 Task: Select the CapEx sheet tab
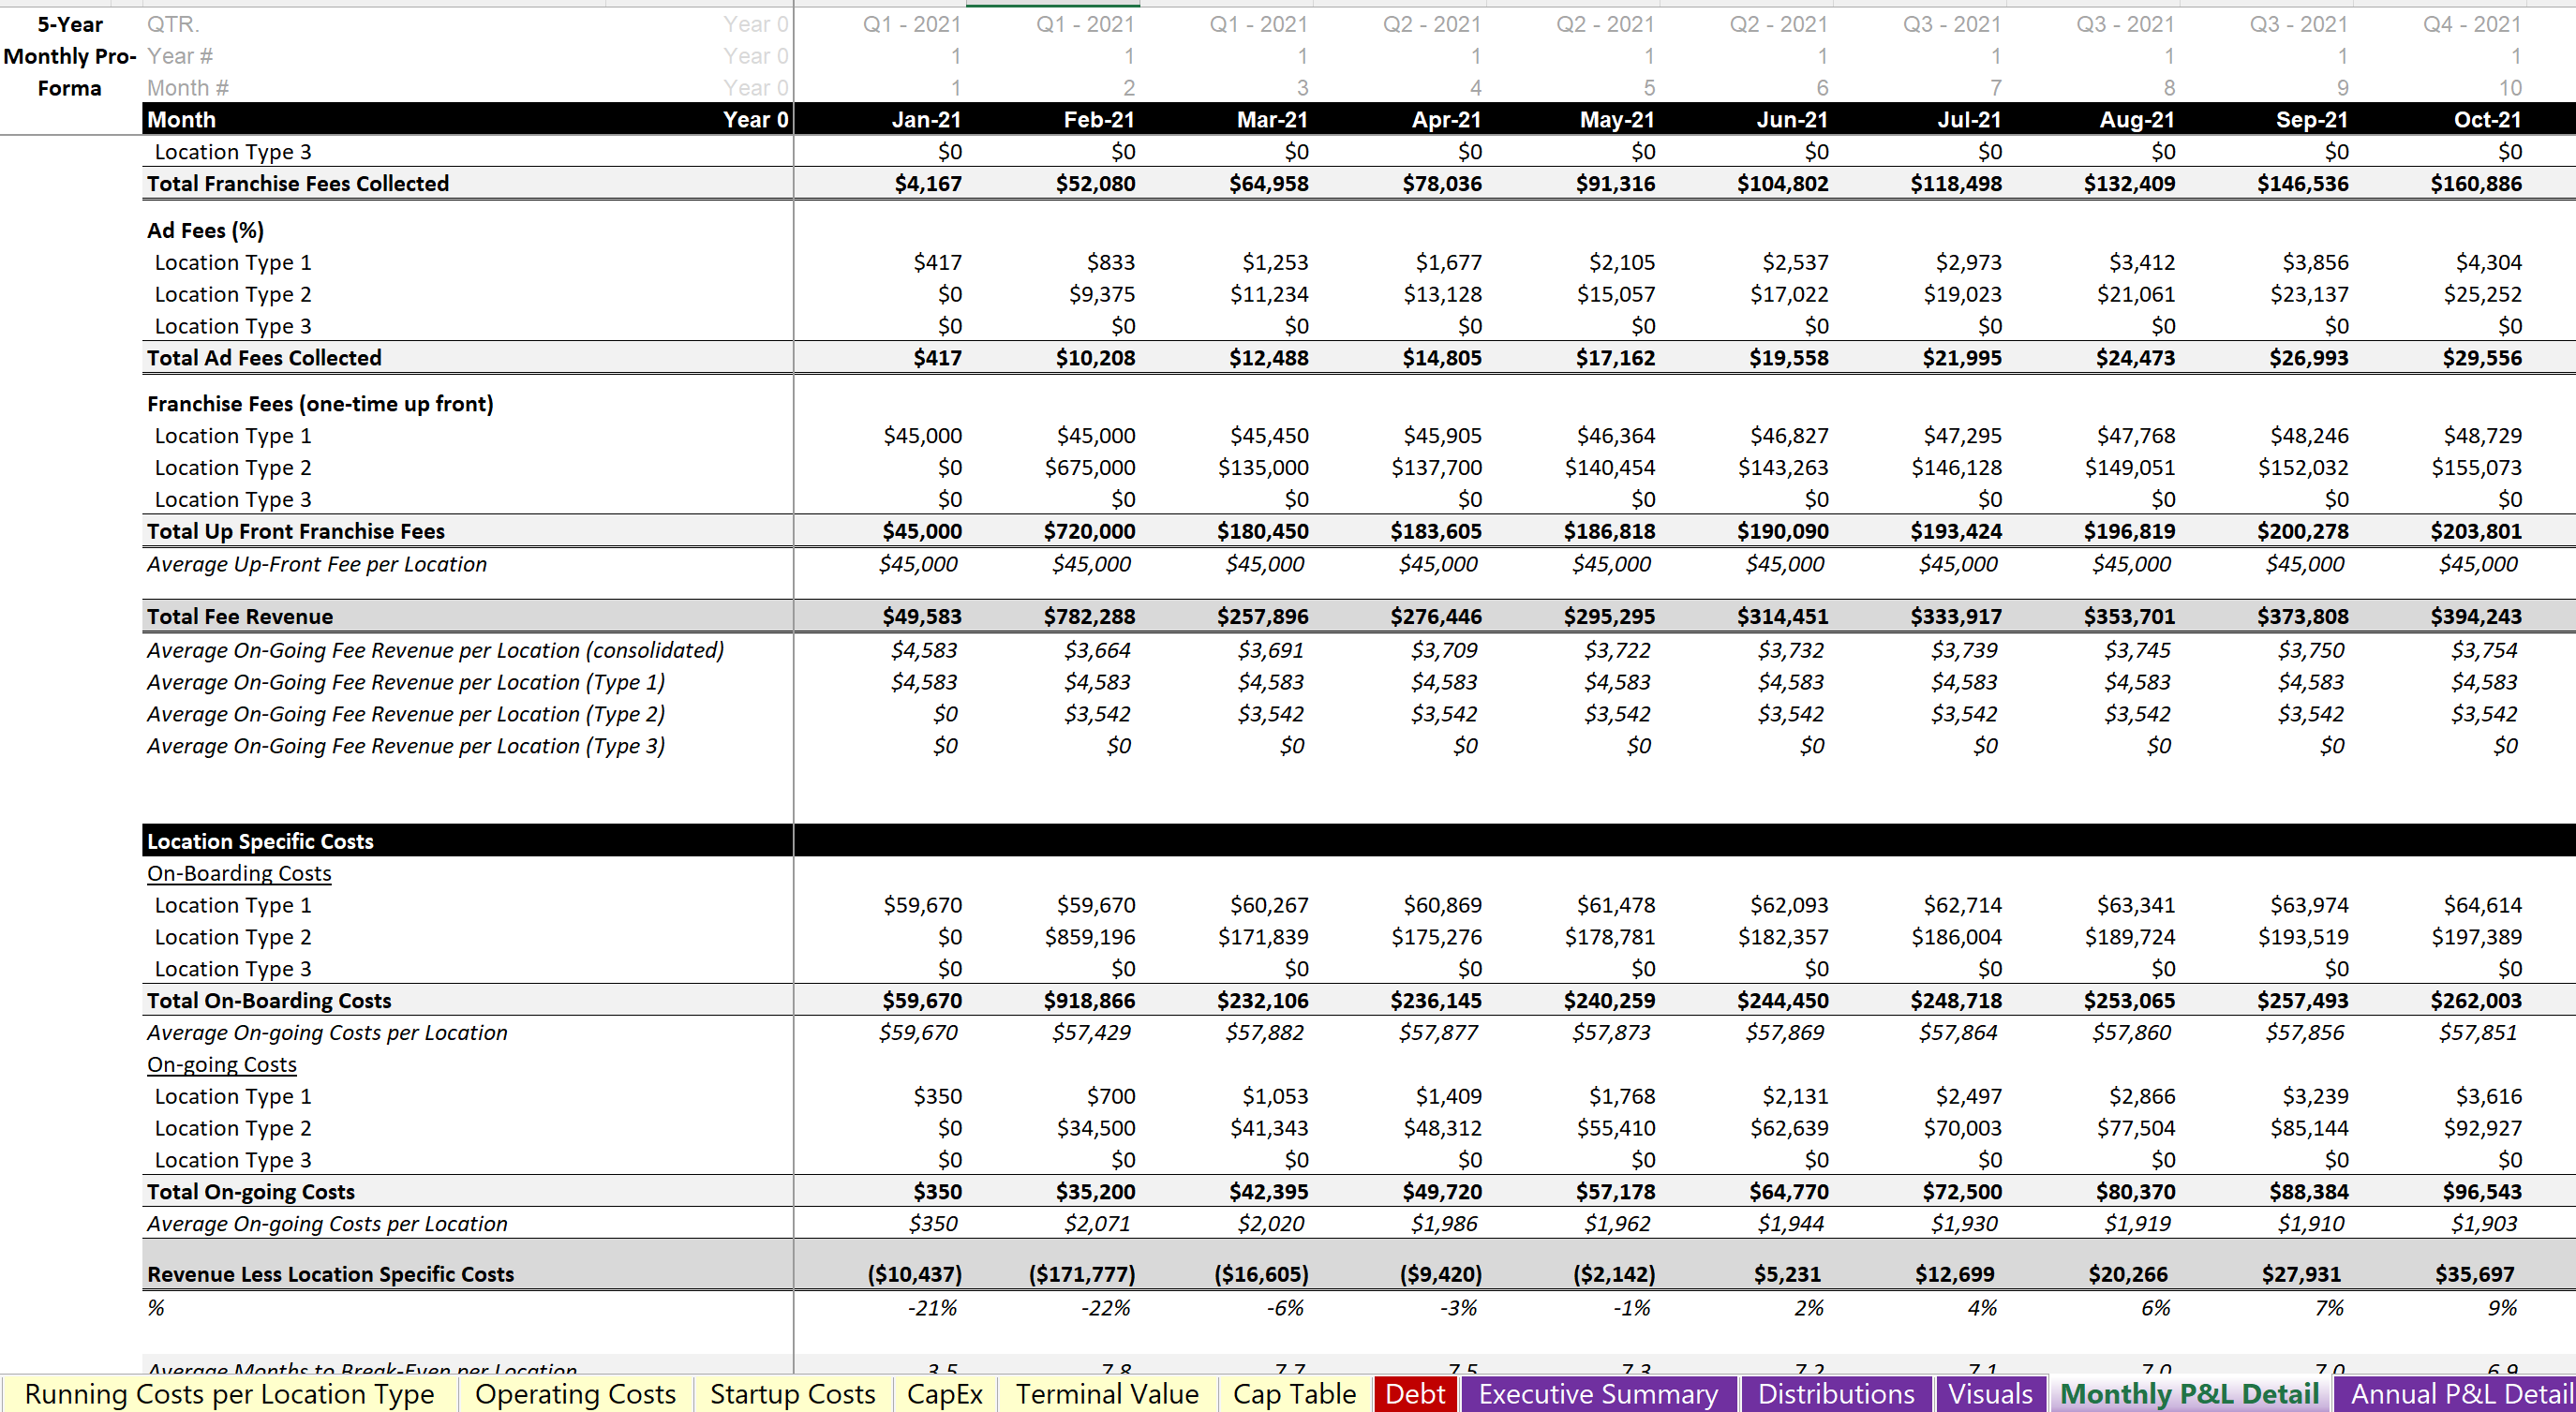click(944, 1394)
